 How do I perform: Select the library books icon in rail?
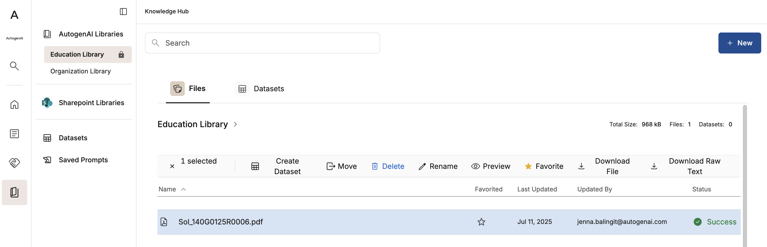14,192
